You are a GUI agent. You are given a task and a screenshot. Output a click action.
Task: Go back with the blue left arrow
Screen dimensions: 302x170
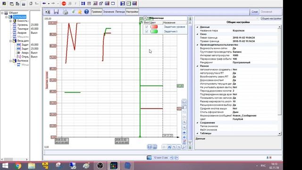(44, 3)
